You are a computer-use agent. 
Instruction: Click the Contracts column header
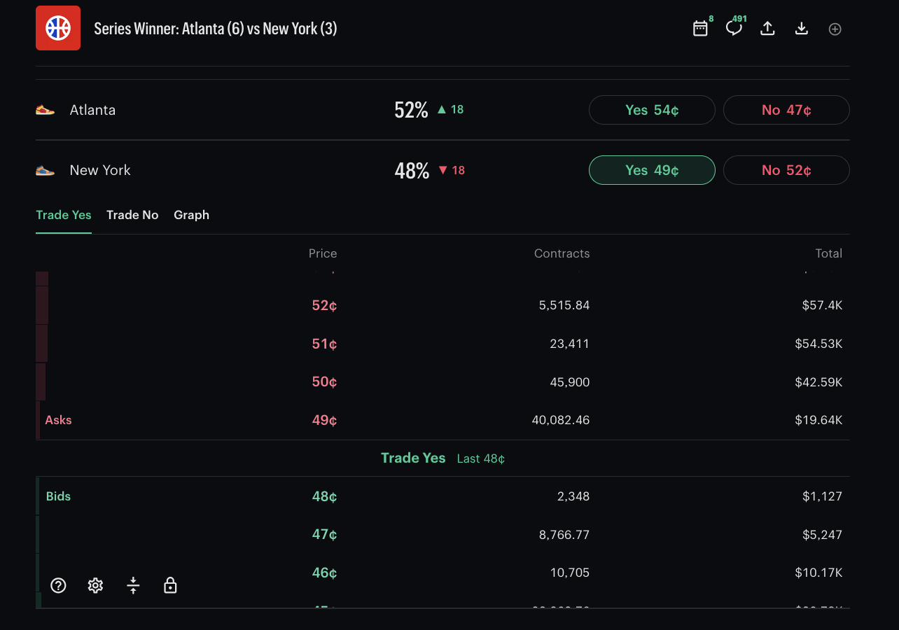(x=562, y=253)
